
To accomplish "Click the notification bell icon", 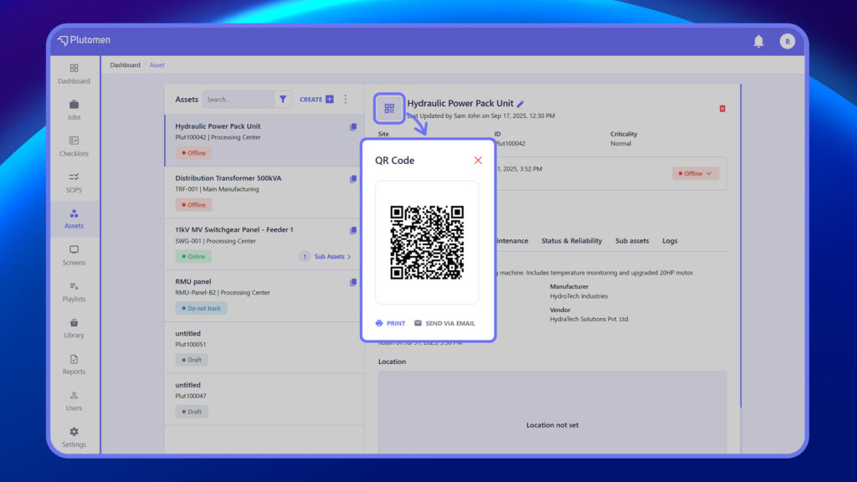I will pyautogui.click(x=758, y=41).
